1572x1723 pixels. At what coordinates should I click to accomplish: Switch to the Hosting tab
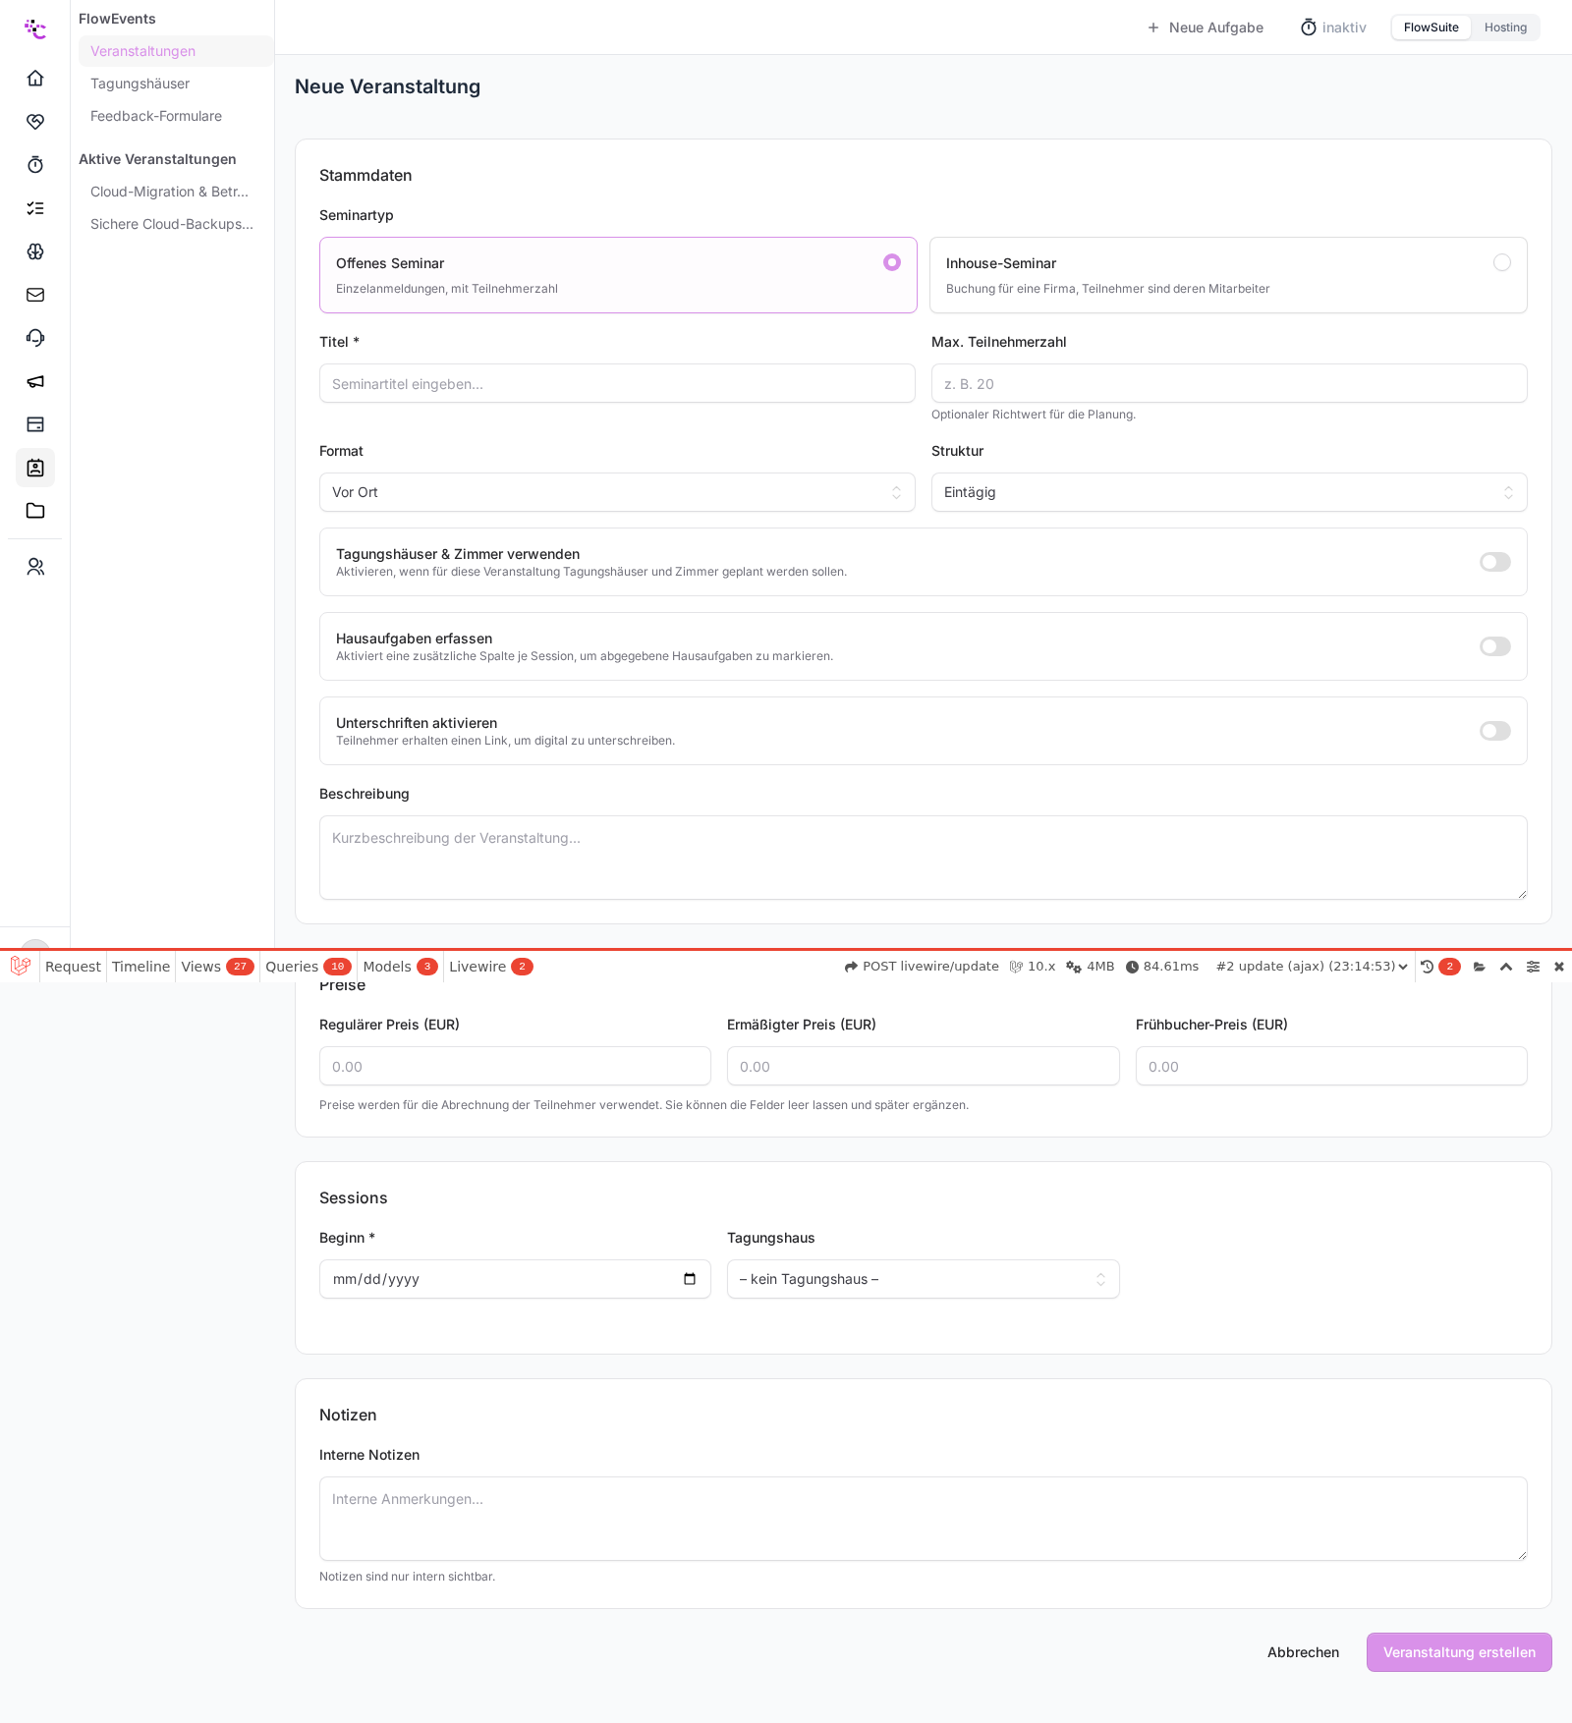(x=1505, y=28)
